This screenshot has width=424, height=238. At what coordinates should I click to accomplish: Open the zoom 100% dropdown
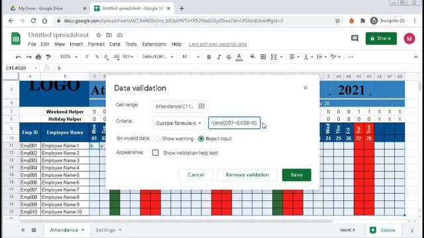click(69, 57)
